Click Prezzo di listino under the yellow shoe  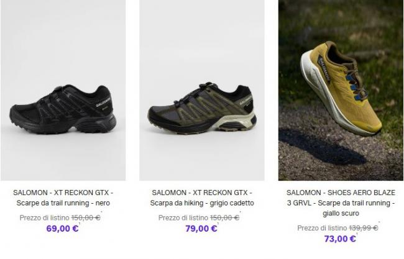322,228
